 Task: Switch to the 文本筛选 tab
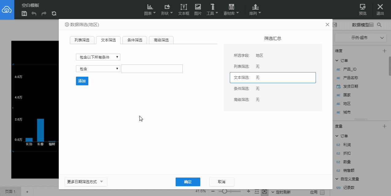coord(108,40)
